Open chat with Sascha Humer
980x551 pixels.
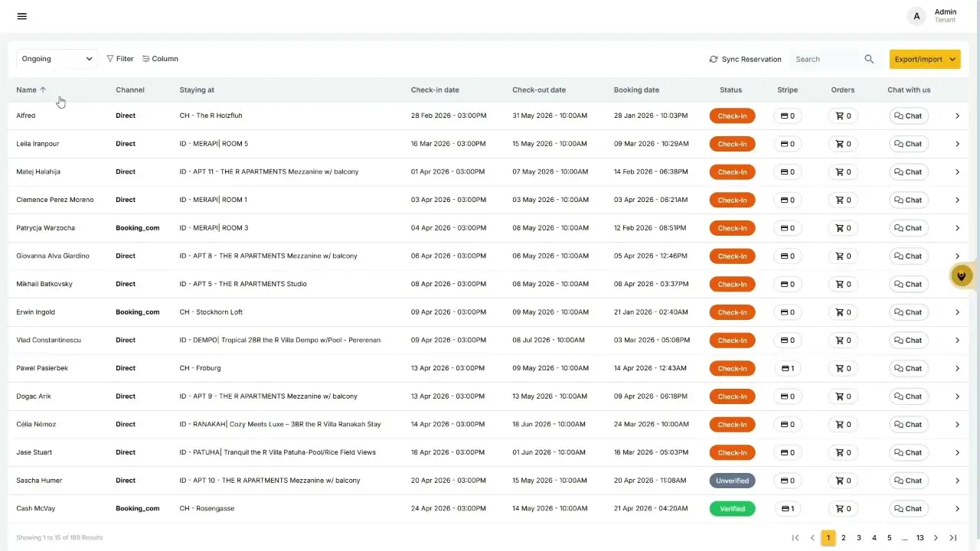tap(909, 481)
